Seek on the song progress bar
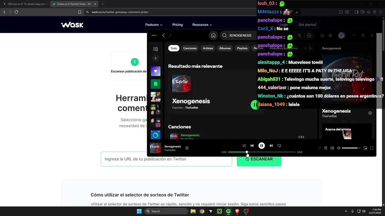385x216 pixels. point(262,152)
